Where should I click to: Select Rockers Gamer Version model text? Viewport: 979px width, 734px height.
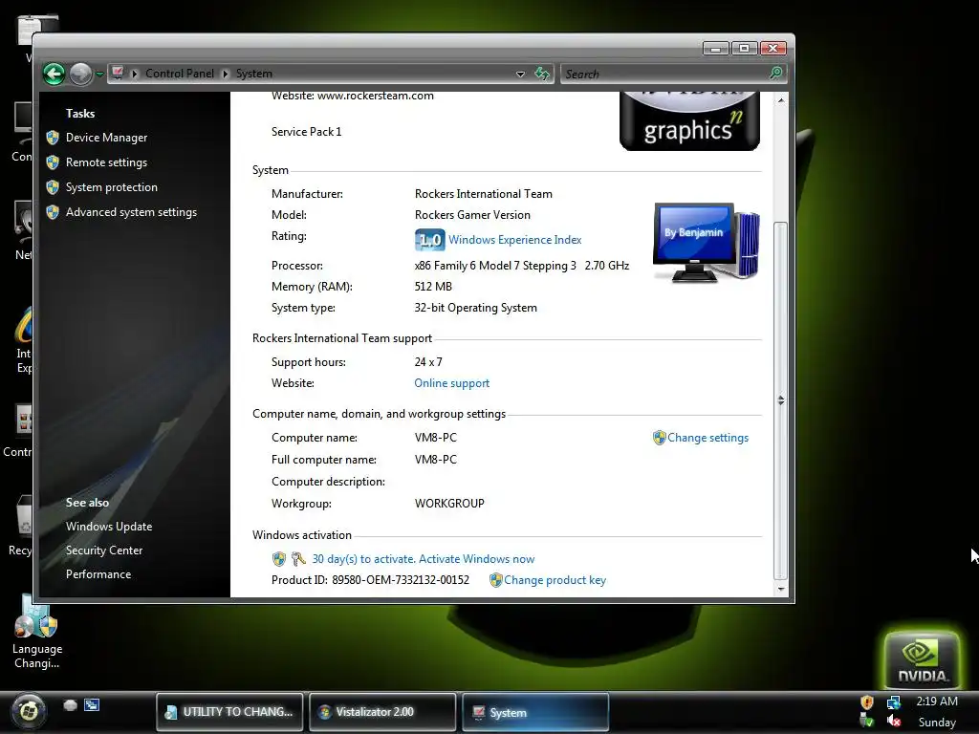coord(472,215)
